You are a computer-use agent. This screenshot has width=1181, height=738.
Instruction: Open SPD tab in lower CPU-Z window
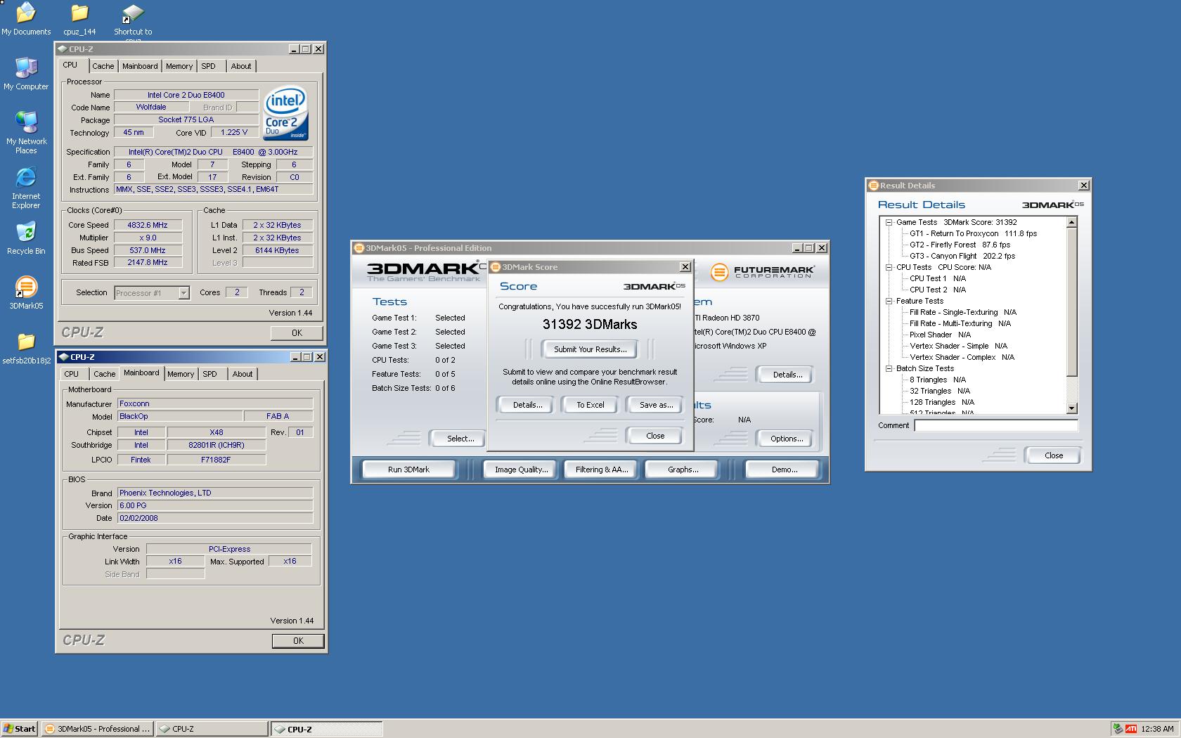210,374
